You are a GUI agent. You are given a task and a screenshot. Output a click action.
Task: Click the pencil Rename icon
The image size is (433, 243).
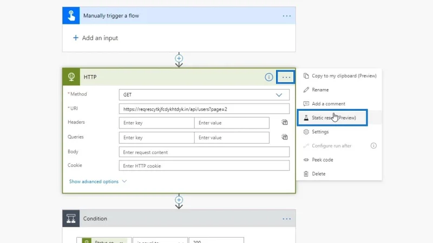coord(306,90)
